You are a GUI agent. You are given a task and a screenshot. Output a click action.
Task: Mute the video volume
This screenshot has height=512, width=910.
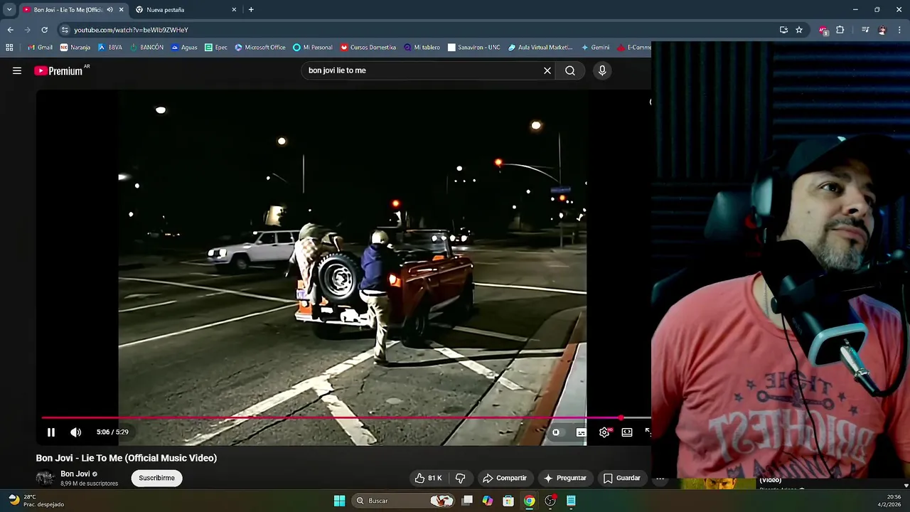(76, 432)
